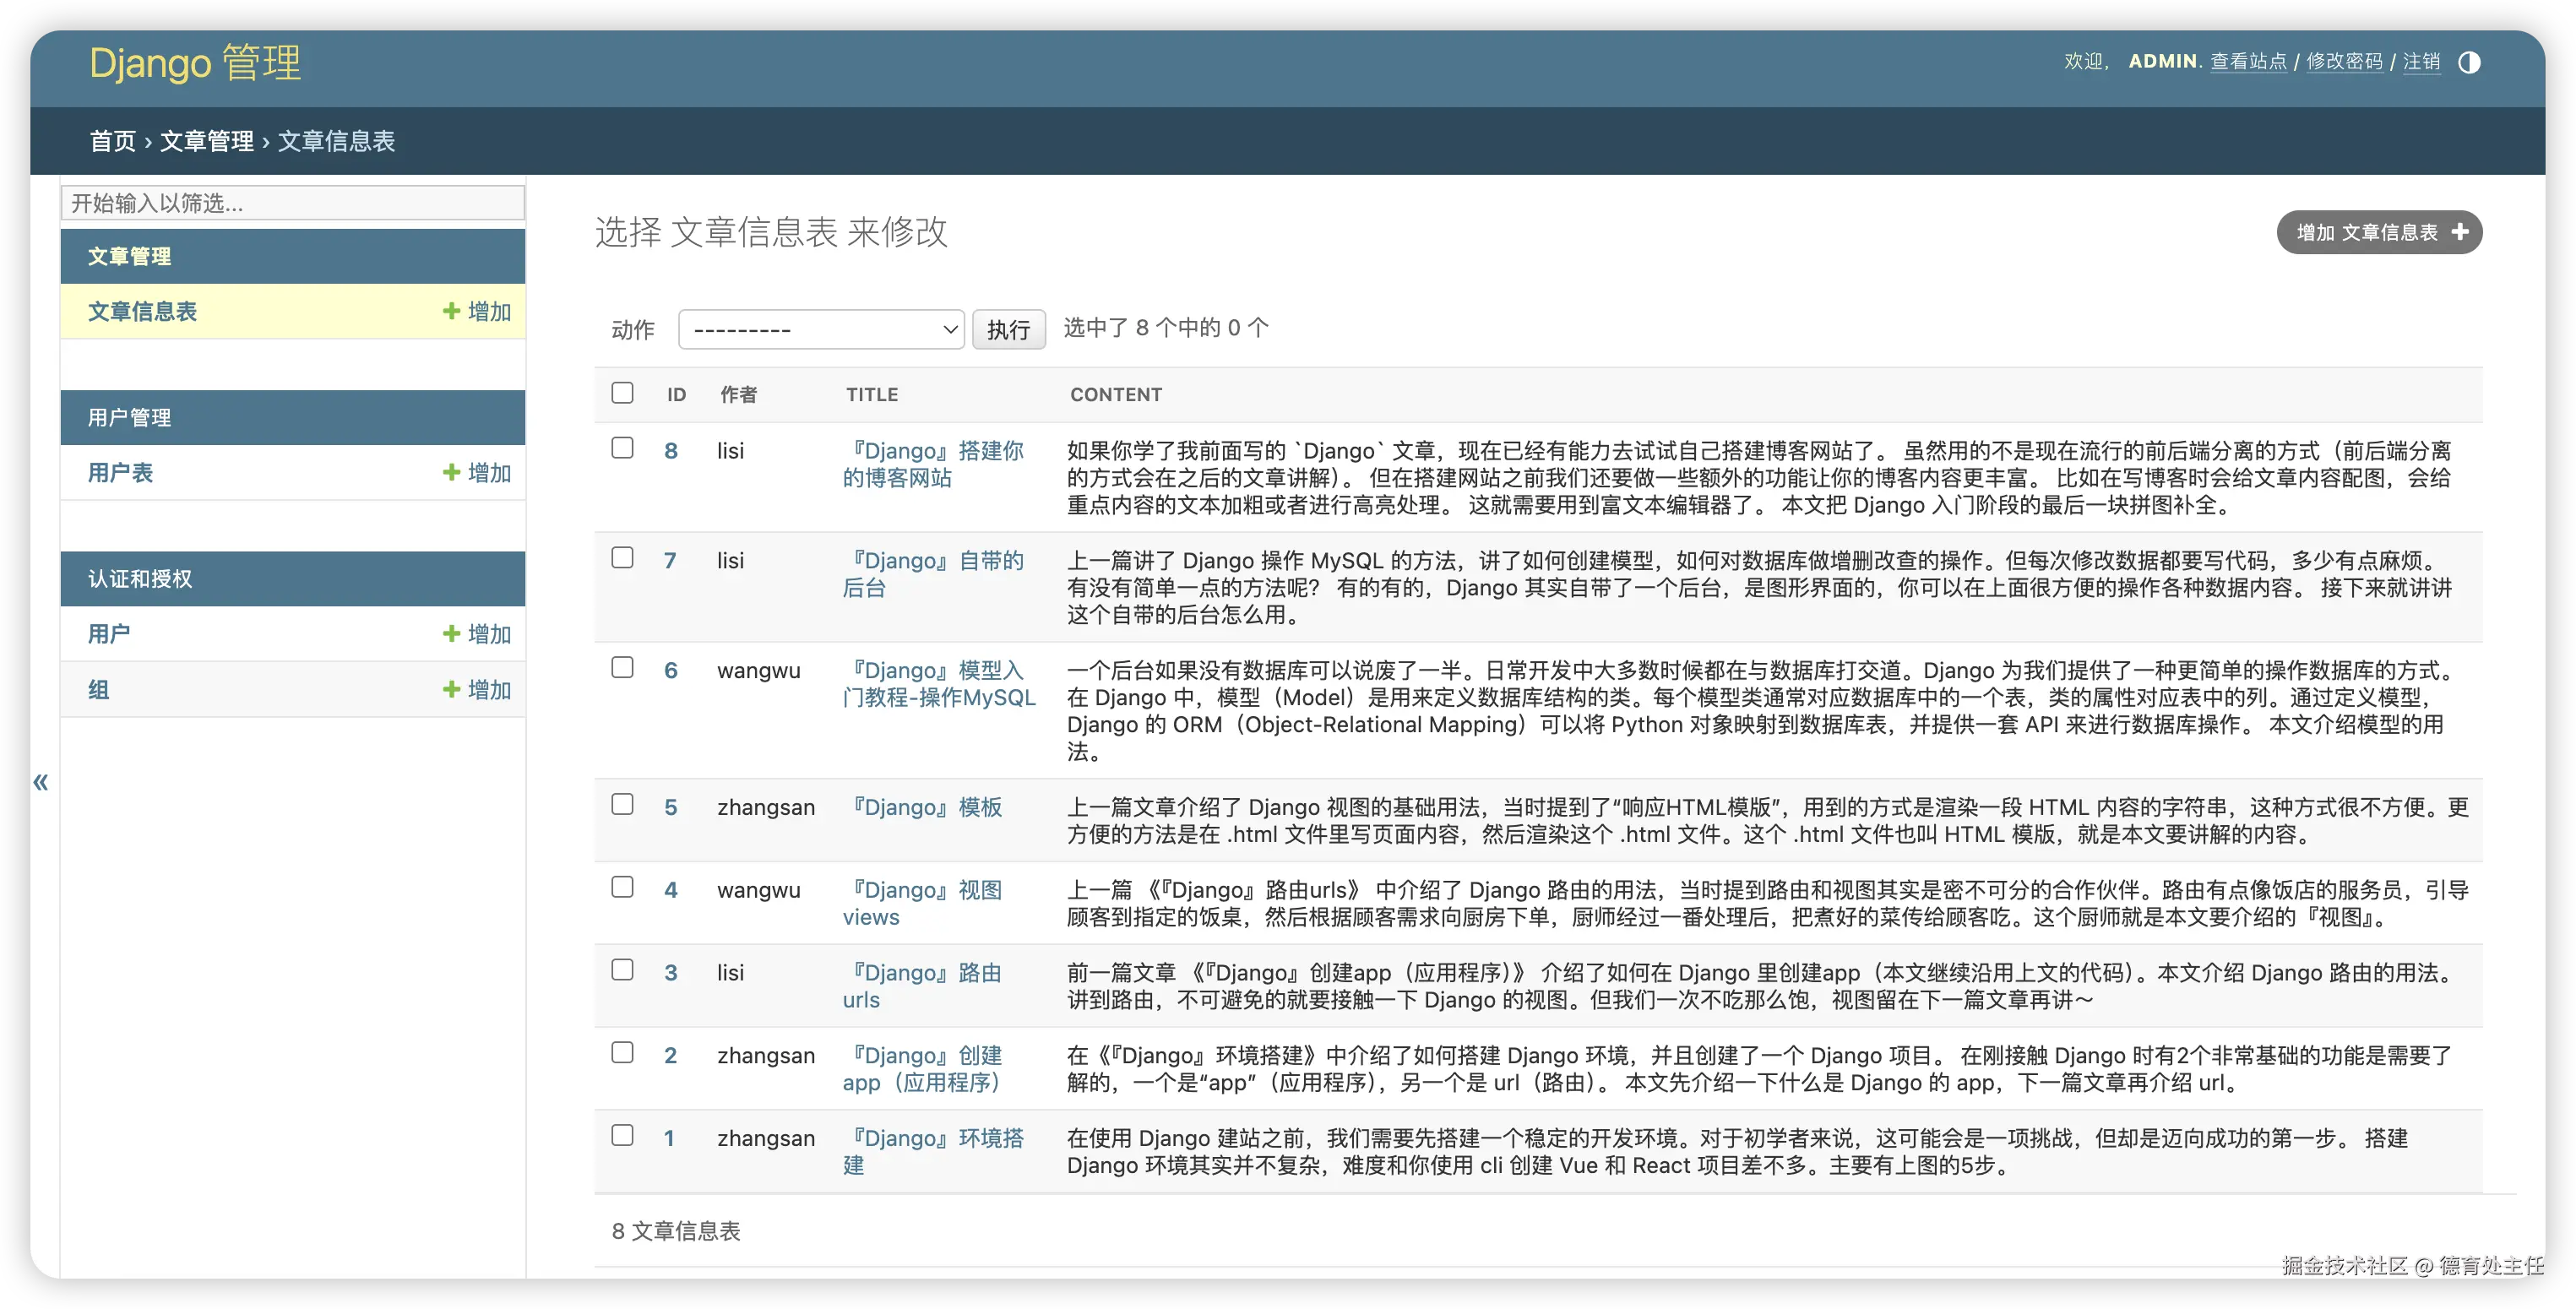Open 文章管理 in the breadcrumb
Screen dimensions: 2576x1309
pos(207,141)
